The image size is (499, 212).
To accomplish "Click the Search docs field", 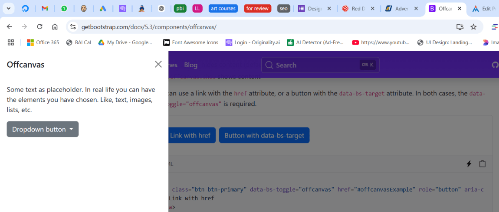I will [320, 65].
